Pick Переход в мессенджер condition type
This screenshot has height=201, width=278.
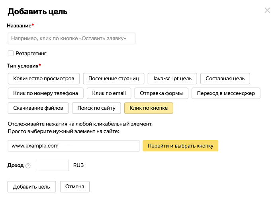(226, 93)
